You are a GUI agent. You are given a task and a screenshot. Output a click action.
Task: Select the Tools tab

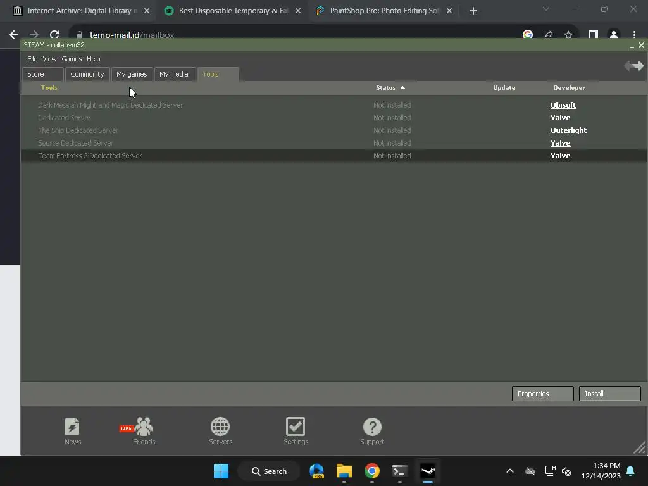tap(218, 74)
